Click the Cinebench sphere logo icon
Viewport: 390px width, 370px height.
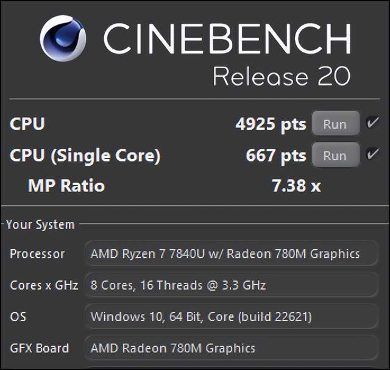coord(63,38)
